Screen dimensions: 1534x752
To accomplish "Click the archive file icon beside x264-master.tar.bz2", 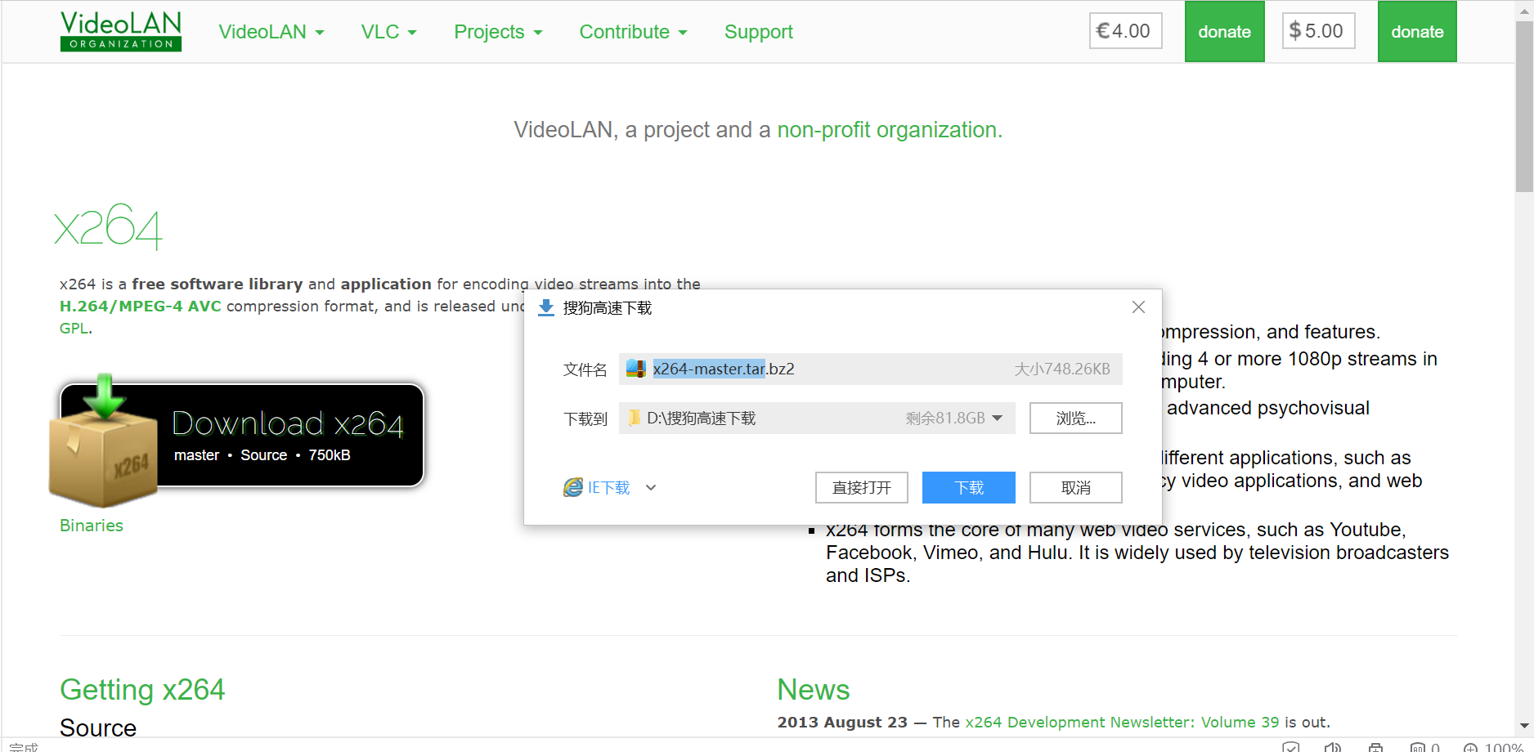I will pyautogui.click(x=635, y=369).
